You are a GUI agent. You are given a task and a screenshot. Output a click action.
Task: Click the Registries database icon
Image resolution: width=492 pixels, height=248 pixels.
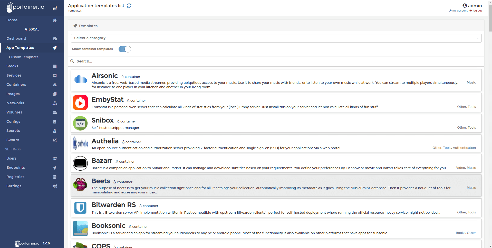(55, 177)
